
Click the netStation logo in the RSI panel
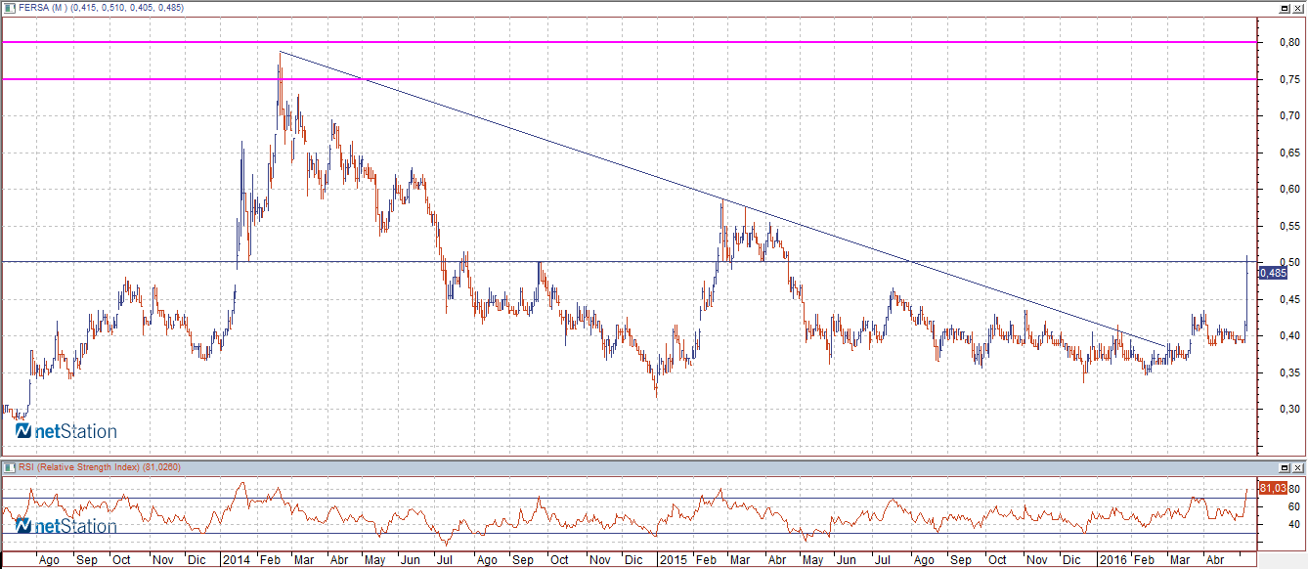click(x=65, y=527)
